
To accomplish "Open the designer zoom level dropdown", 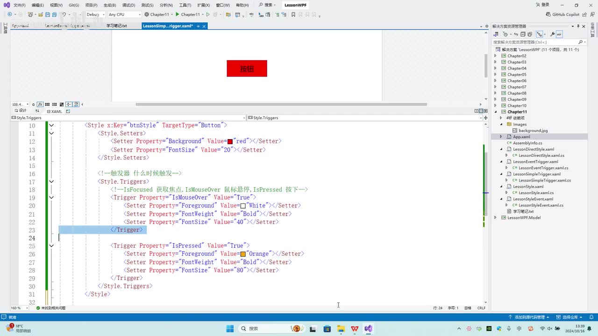I will tap(20, 105).
